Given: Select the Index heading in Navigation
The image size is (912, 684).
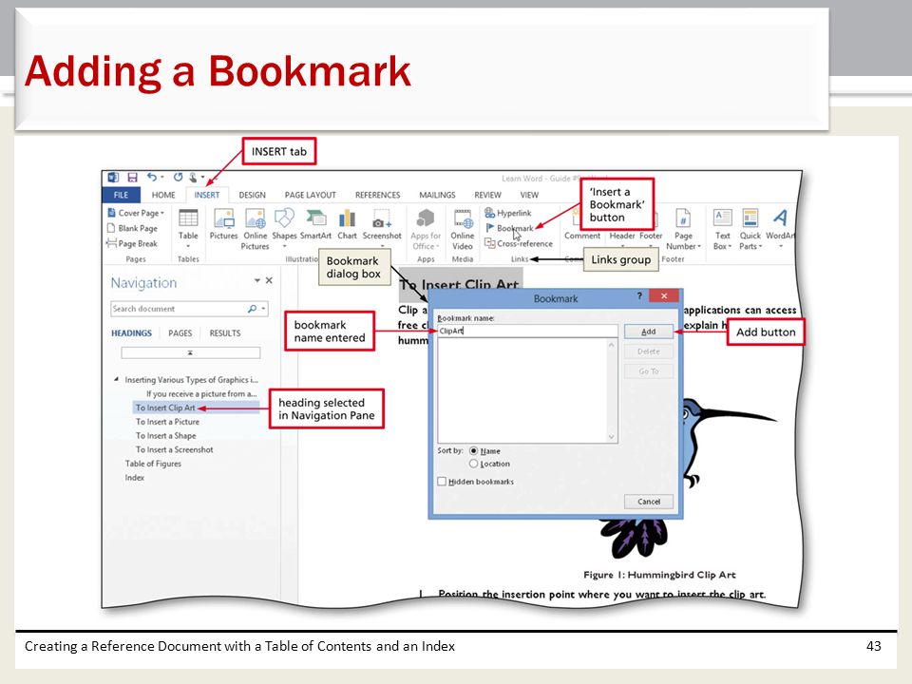Looking at the screenshot, I should click(134, 478).
